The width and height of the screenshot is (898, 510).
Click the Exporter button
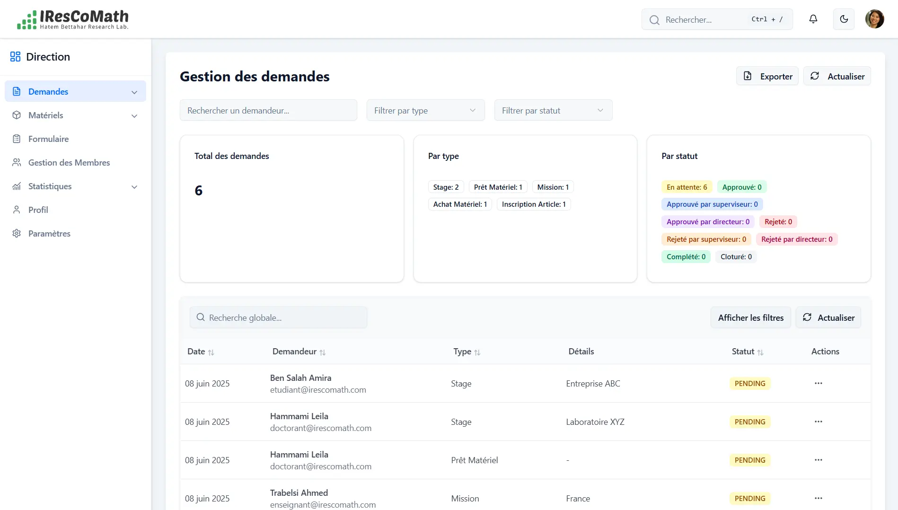click(x=767, y=76)
